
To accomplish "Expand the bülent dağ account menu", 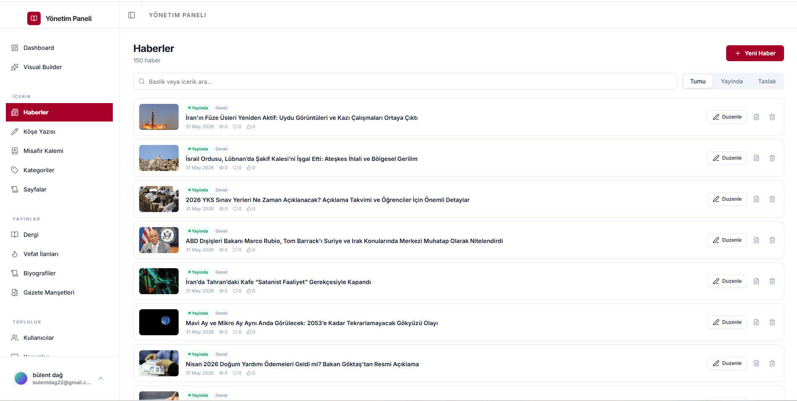I will click(101, 378).
